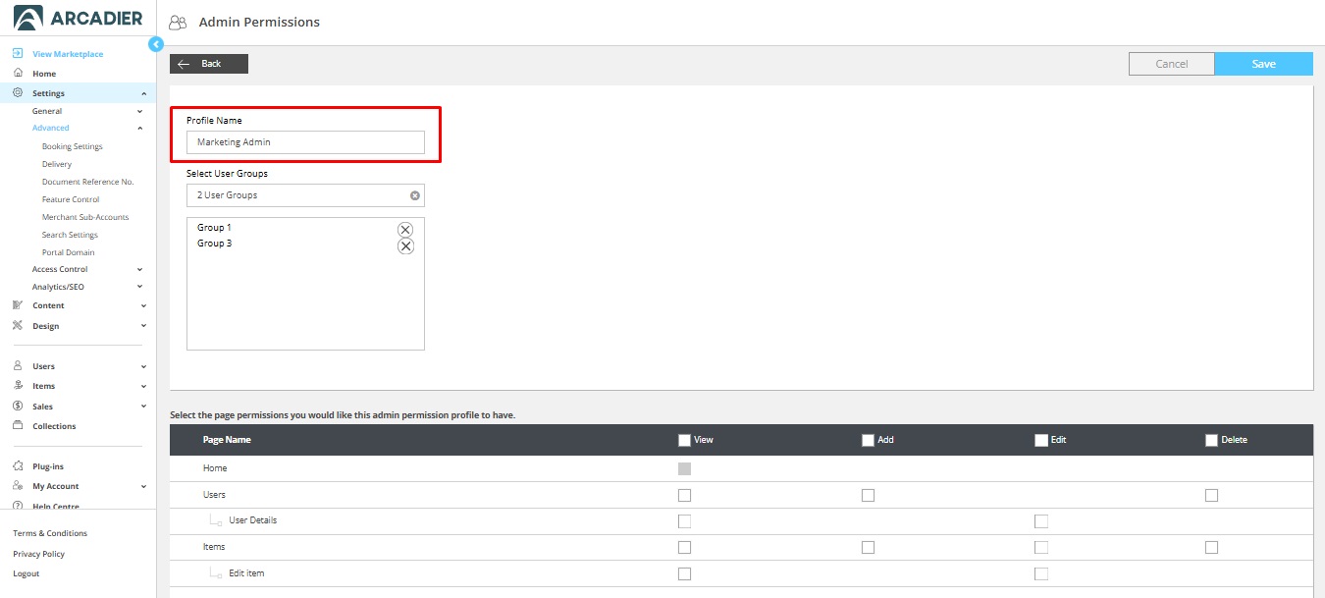Screen dimensions: 1325x598
Task: Click the Plug-ins icon in the sidebar
Action: point(18,466)
